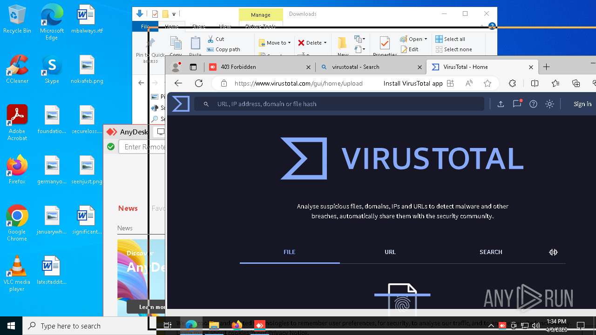Open the Edge favorites list icon
Image resolution: width=596 pixels, height=335 pixels.
point(555,83)
